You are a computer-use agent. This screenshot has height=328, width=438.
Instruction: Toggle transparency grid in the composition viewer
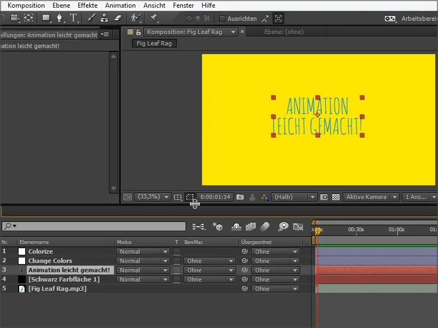click(x=336, y=197)
